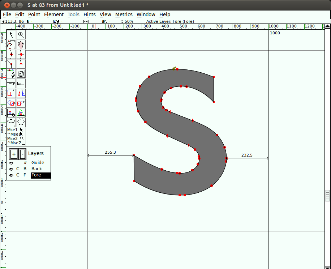Click the freehand draw tool with dropdown arrow
Viewport: 331px width, 269px height.
tap(11, 45)
